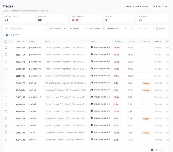Select the row checkbox for 7e43519f
Viewport: 173px width, 152px height.
tap(6, 97)
